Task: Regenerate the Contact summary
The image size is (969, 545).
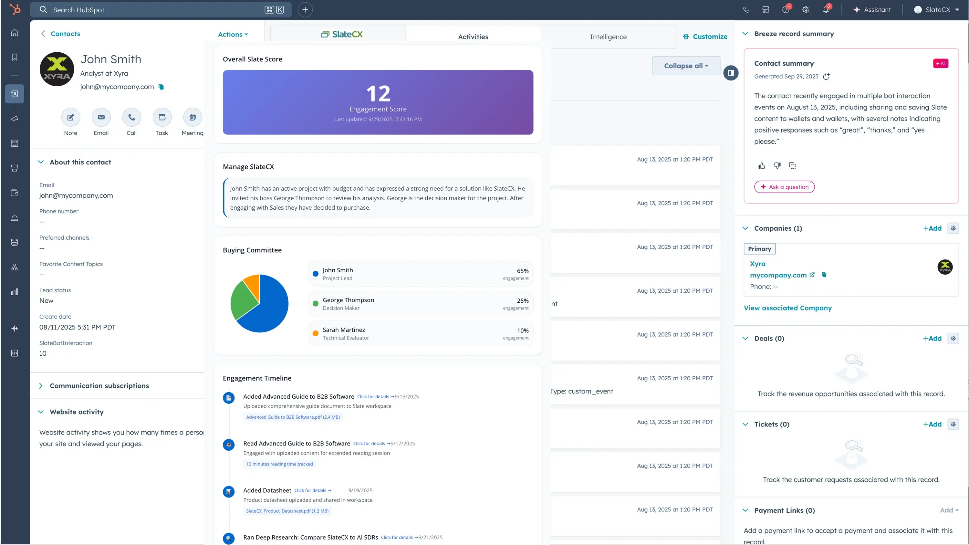Action: [x=827, y=76]
